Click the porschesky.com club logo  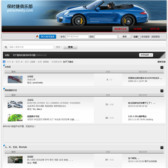point(20,8)
